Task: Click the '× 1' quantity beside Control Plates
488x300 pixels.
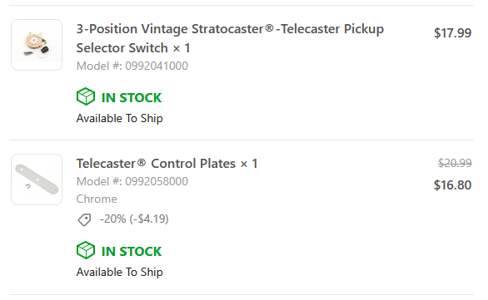Action: coord(249,164)
